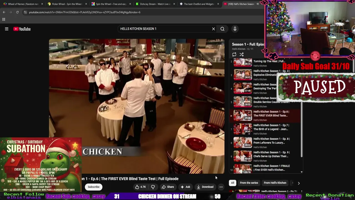355x200 pixels.
Task: Open Turning Up The Heat playlist thumbnail
Action: [x=243, y=62]
